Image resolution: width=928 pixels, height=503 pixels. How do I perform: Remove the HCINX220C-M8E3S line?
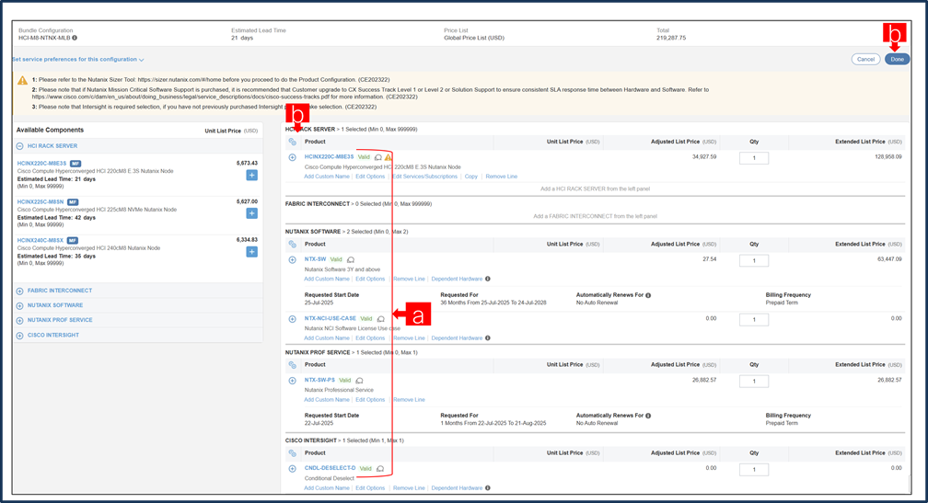[501, 177]
